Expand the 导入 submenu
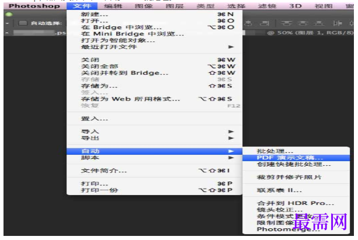Viewport: 358px width, 240px height. tap(154, 131)
